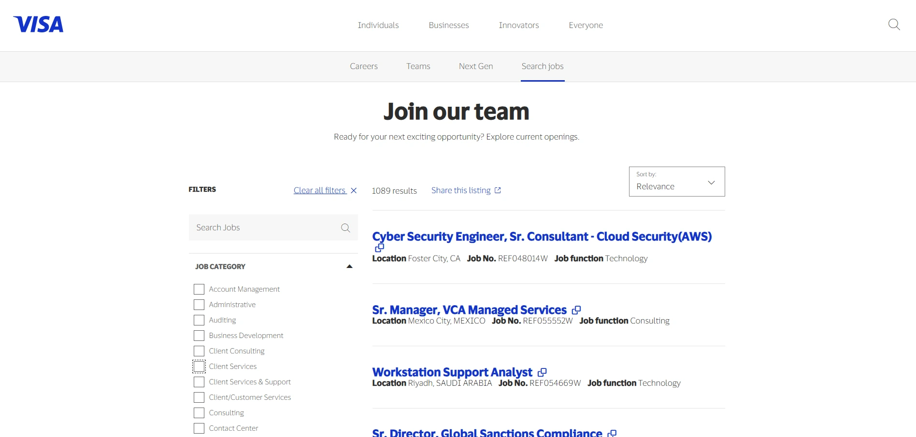This screenshot has width=916, height=437.
Task: Check the Account Management filter
Action: 199,289
